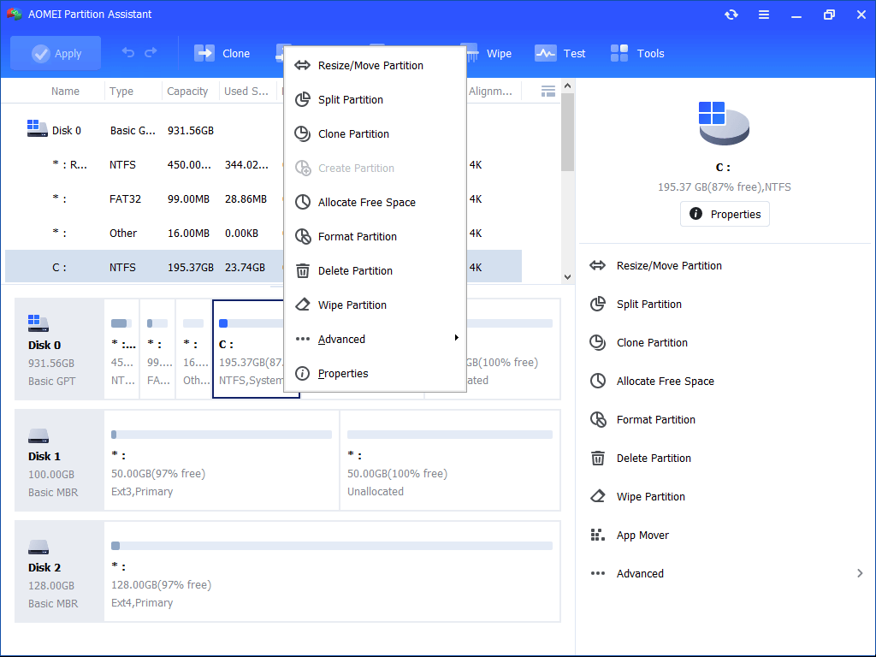Choose Allocate Free Space in the context menu
Screen dimensions: 876x657
click(x=375, y=202)
